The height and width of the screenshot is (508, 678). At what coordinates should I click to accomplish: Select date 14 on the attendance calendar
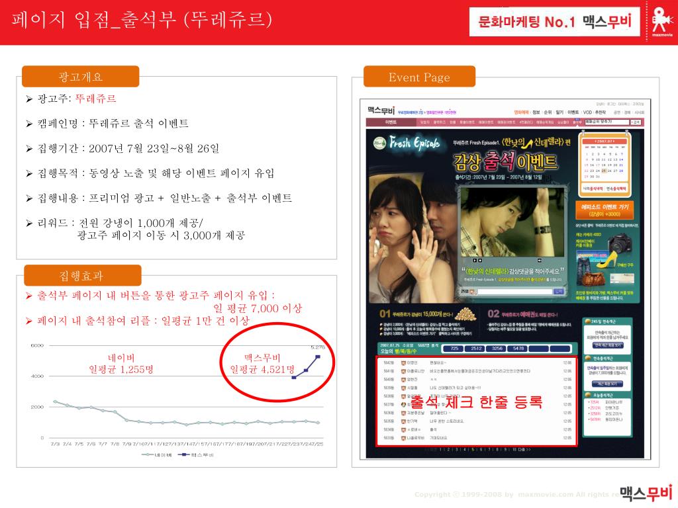pos(621,159)
